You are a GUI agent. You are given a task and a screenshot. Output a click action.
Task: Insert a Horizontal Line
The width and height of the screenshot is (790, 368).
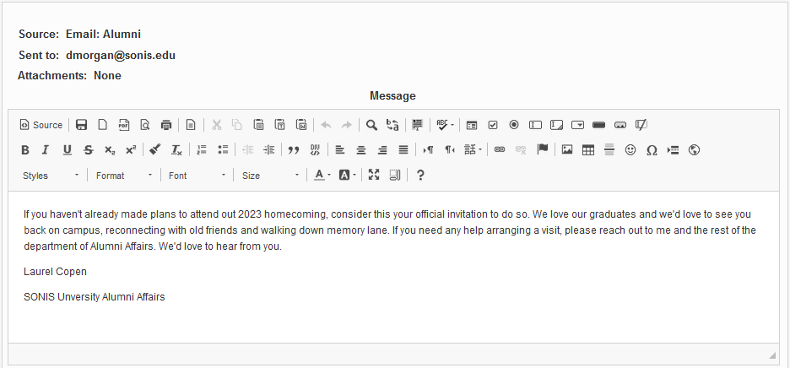609,149
